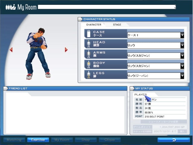
Task: Click the My Room logo icon
Action: (11, 7)
